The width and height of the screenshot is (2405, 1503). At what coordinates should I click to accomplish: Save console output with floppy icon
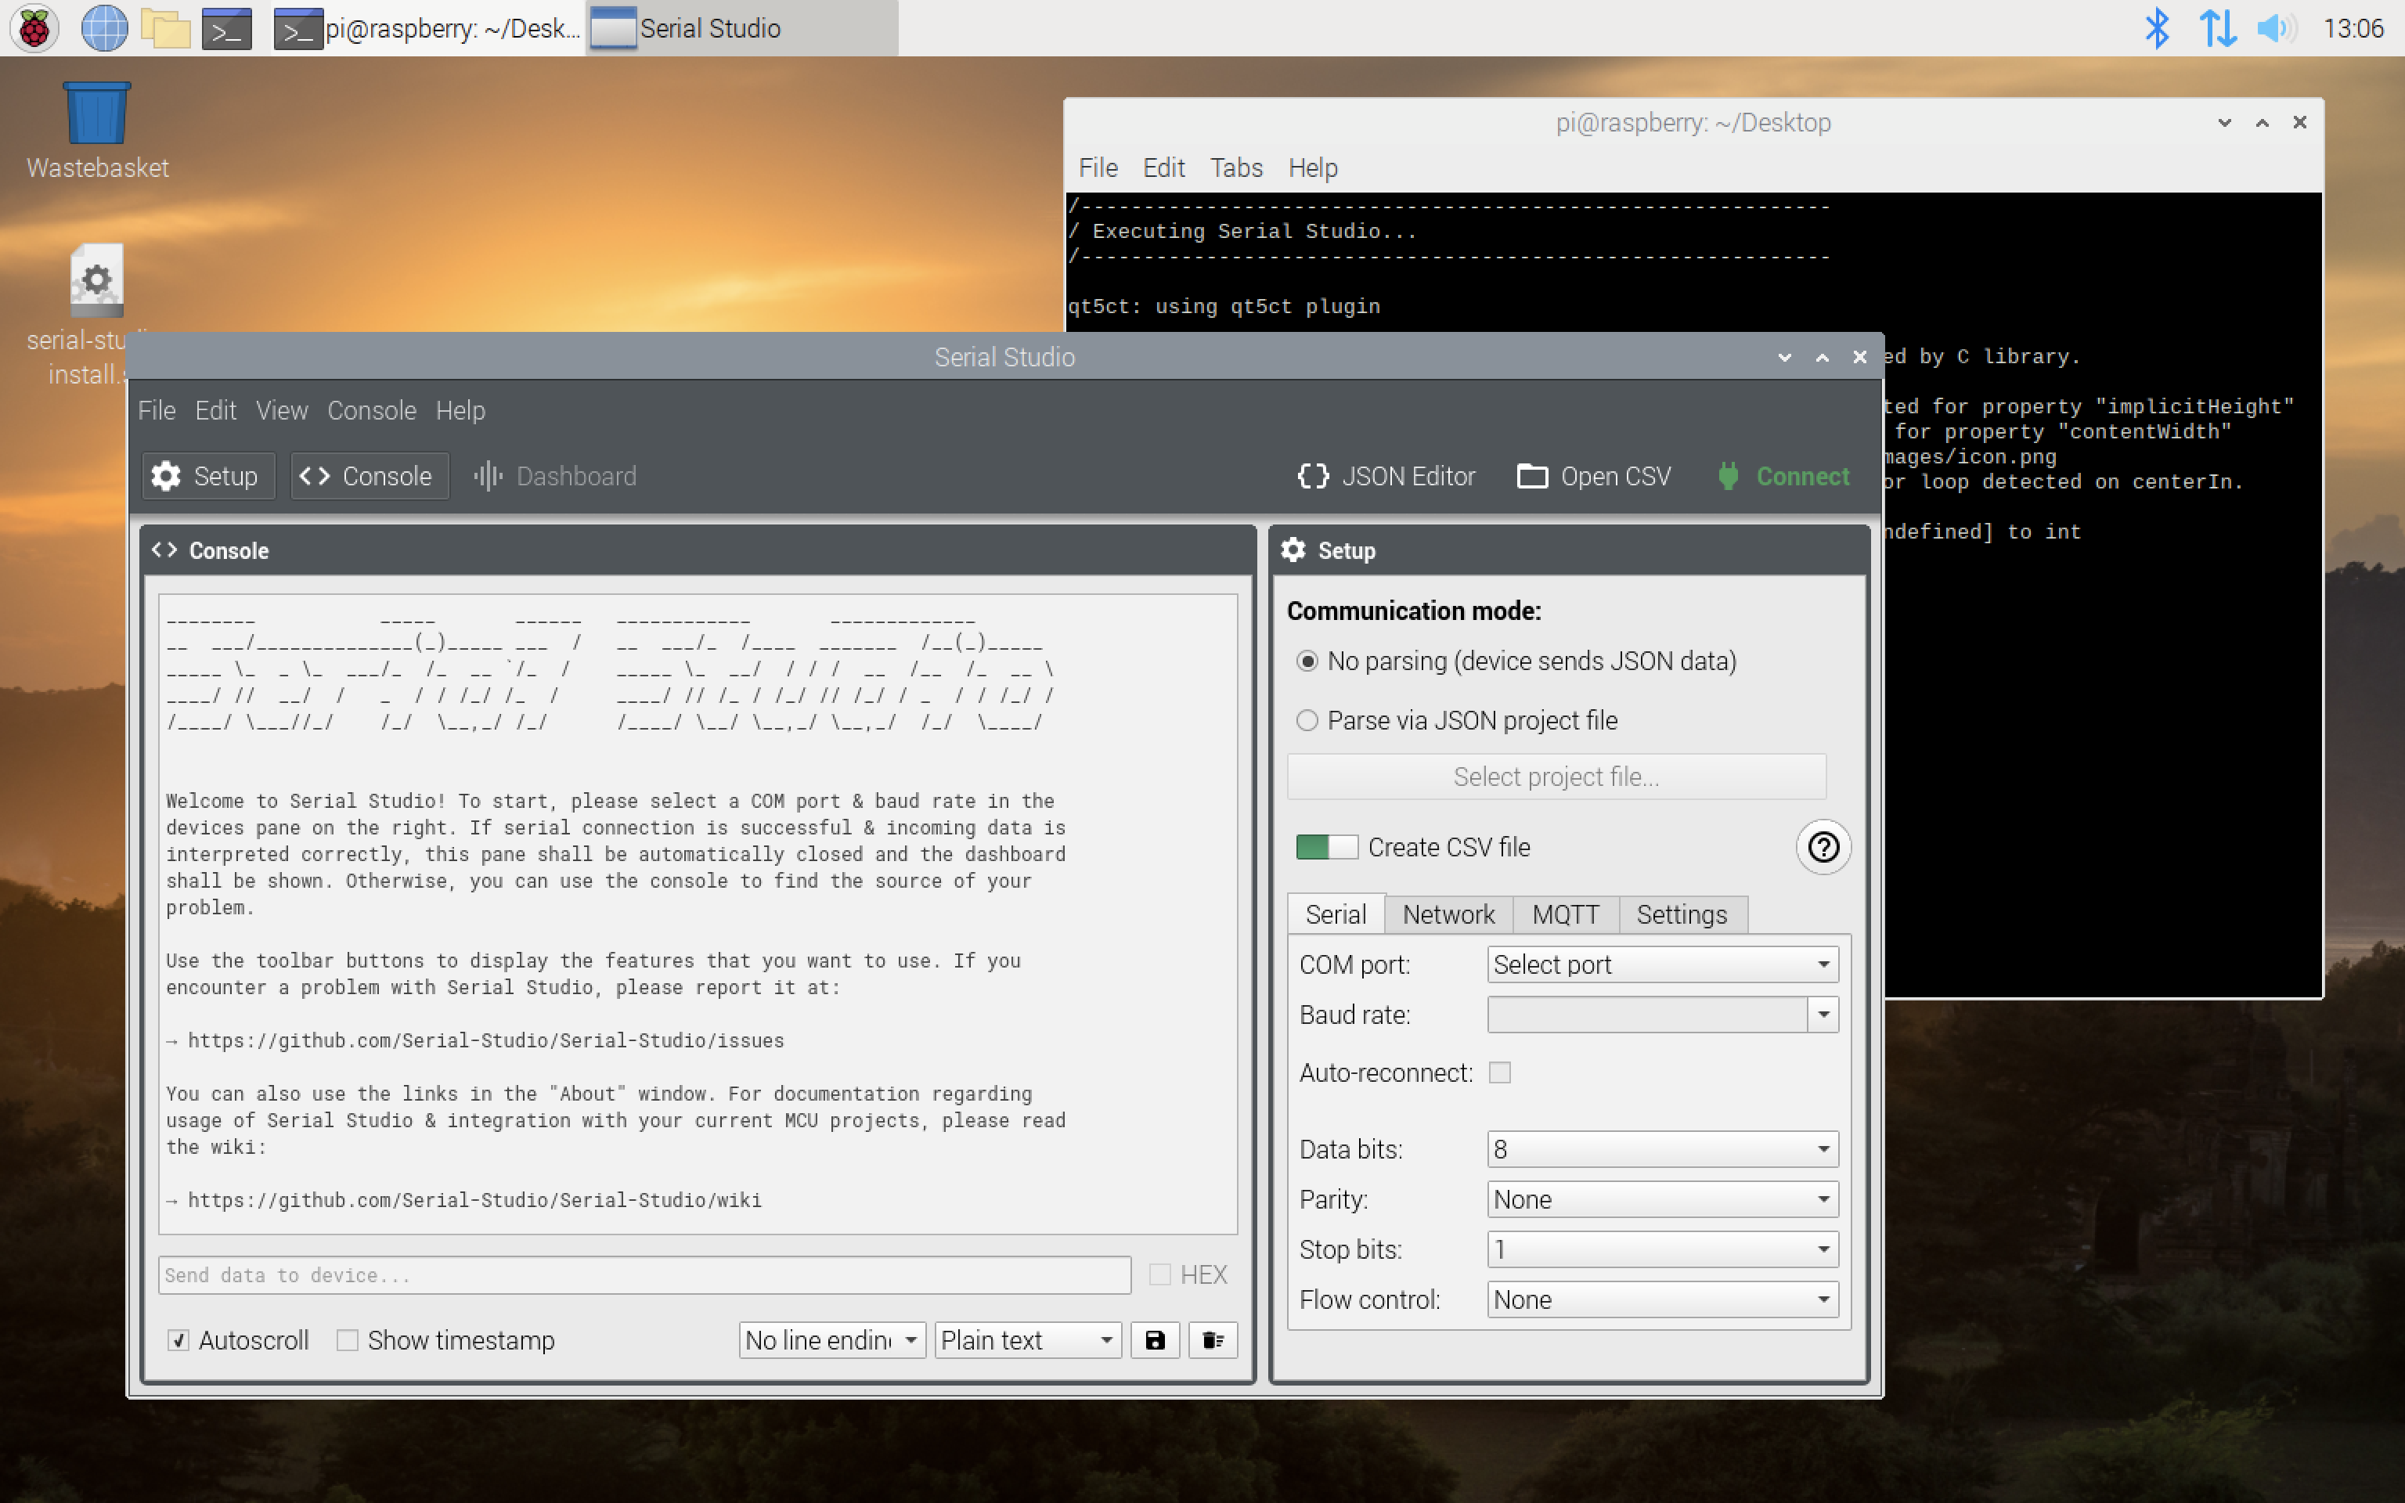pyautogui.click(x=1155, y=1340)
